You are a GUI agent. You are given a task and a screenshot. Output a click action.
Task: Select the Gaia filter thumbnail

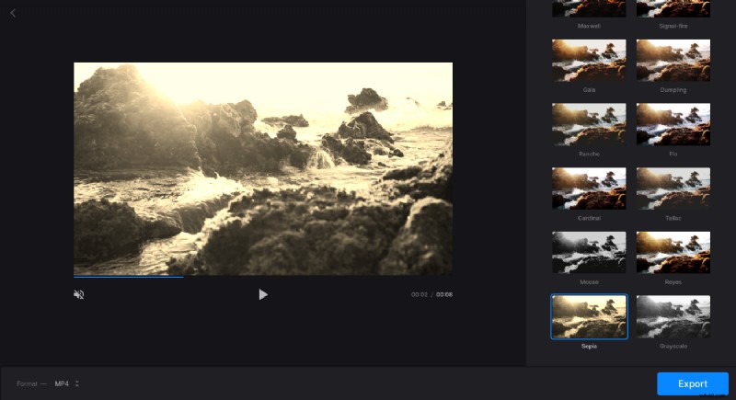tap(589, 61)
